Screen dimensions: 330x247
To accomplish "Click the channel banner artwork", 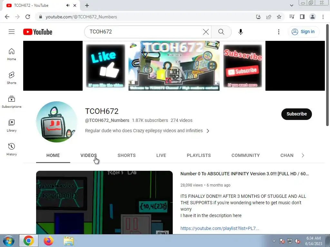I will 174,66.
